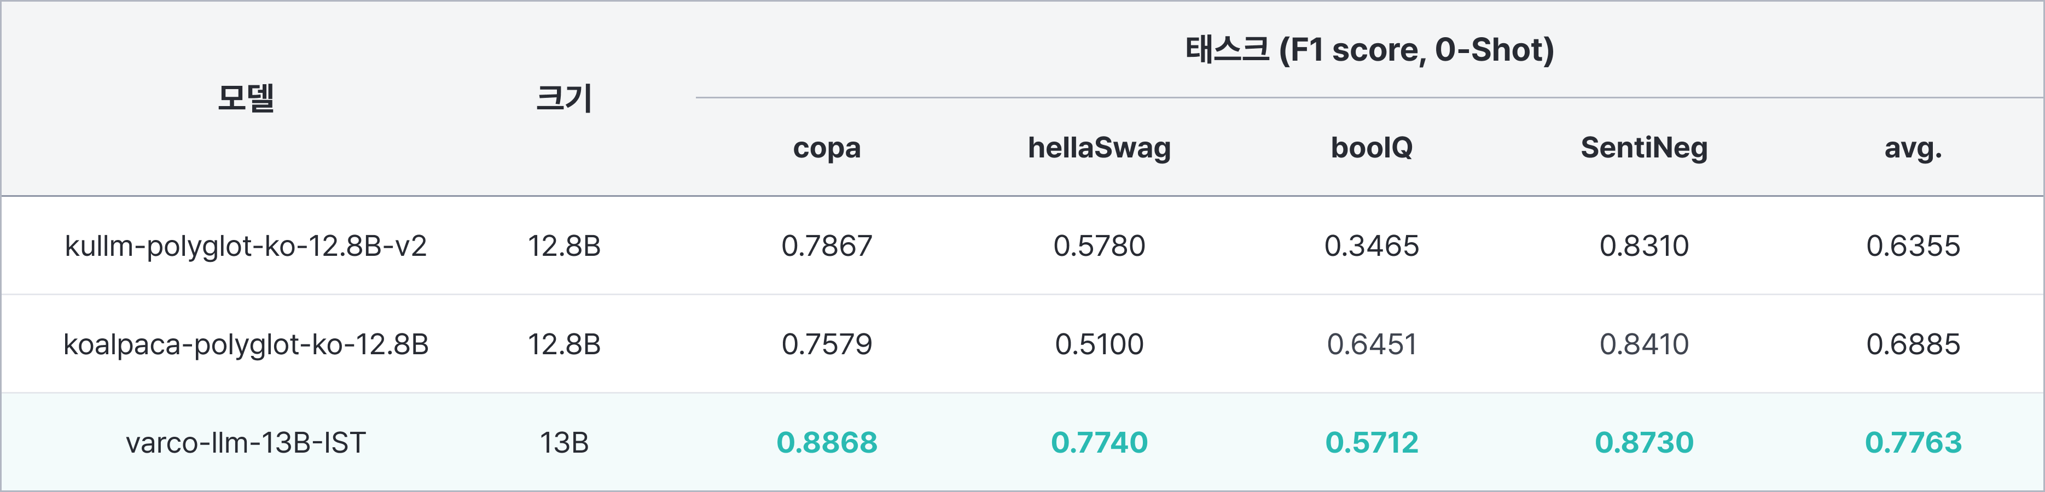Select the boolQ column header

[x=1371, y=148]
